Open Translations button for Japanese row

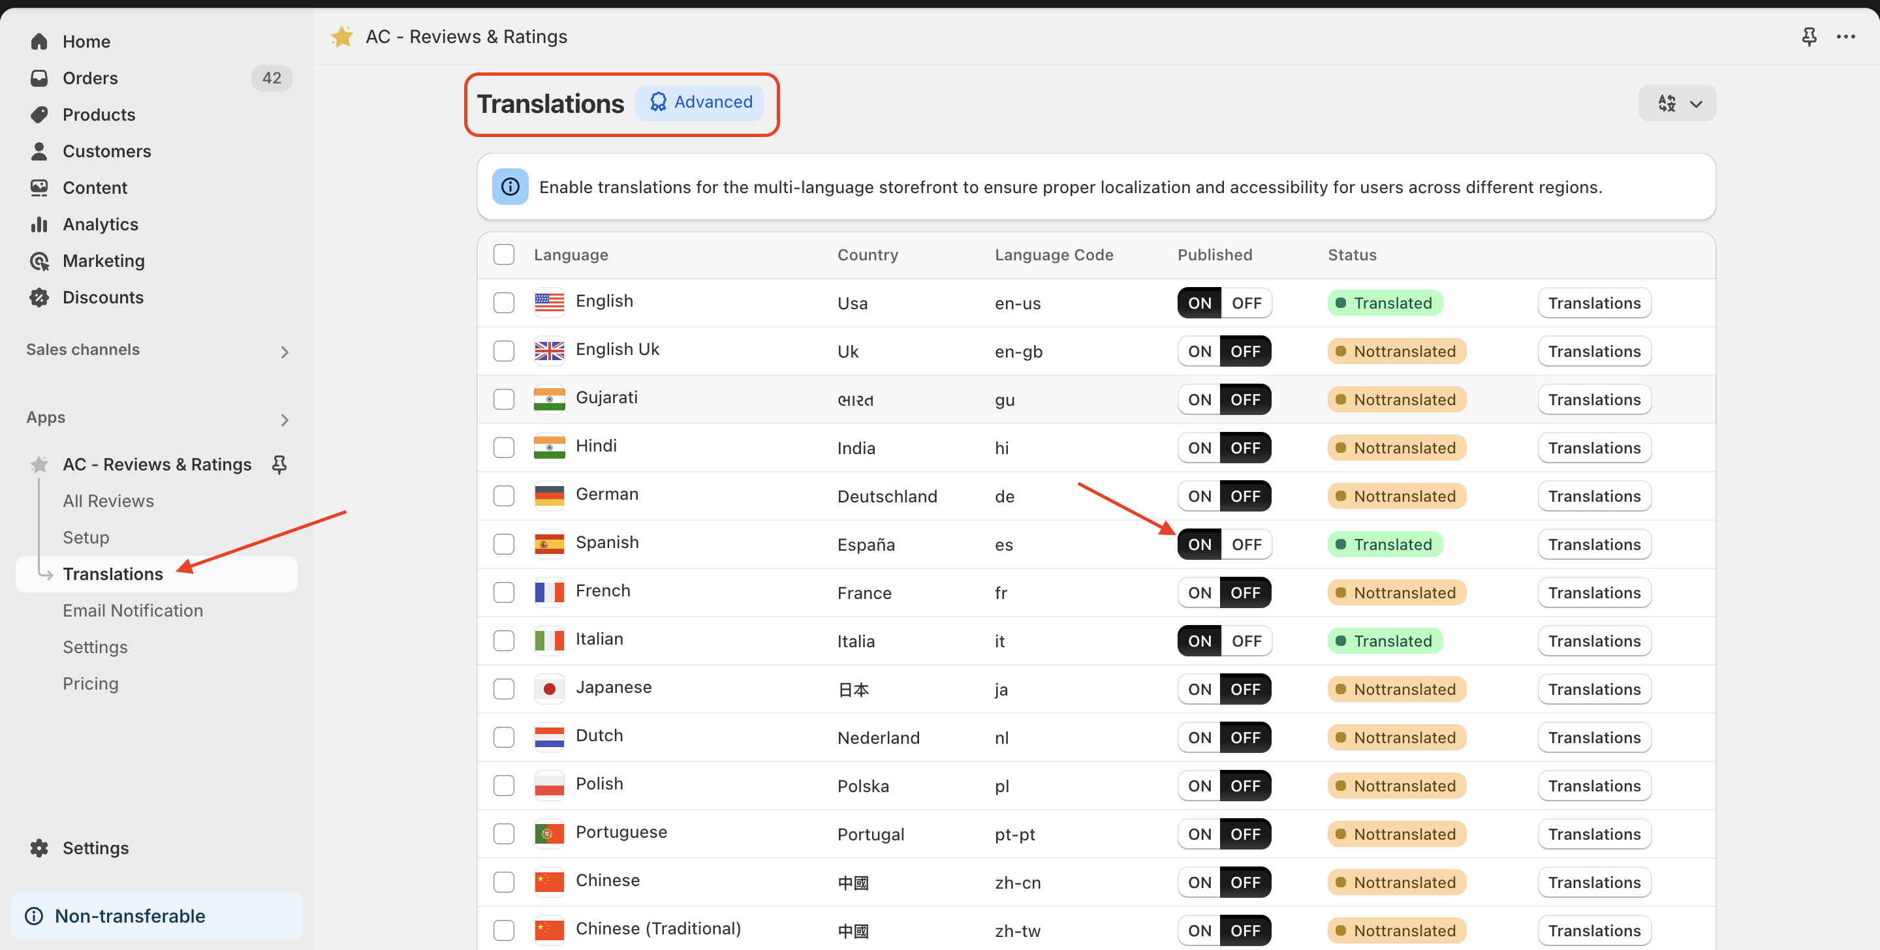click(1594, 689)
